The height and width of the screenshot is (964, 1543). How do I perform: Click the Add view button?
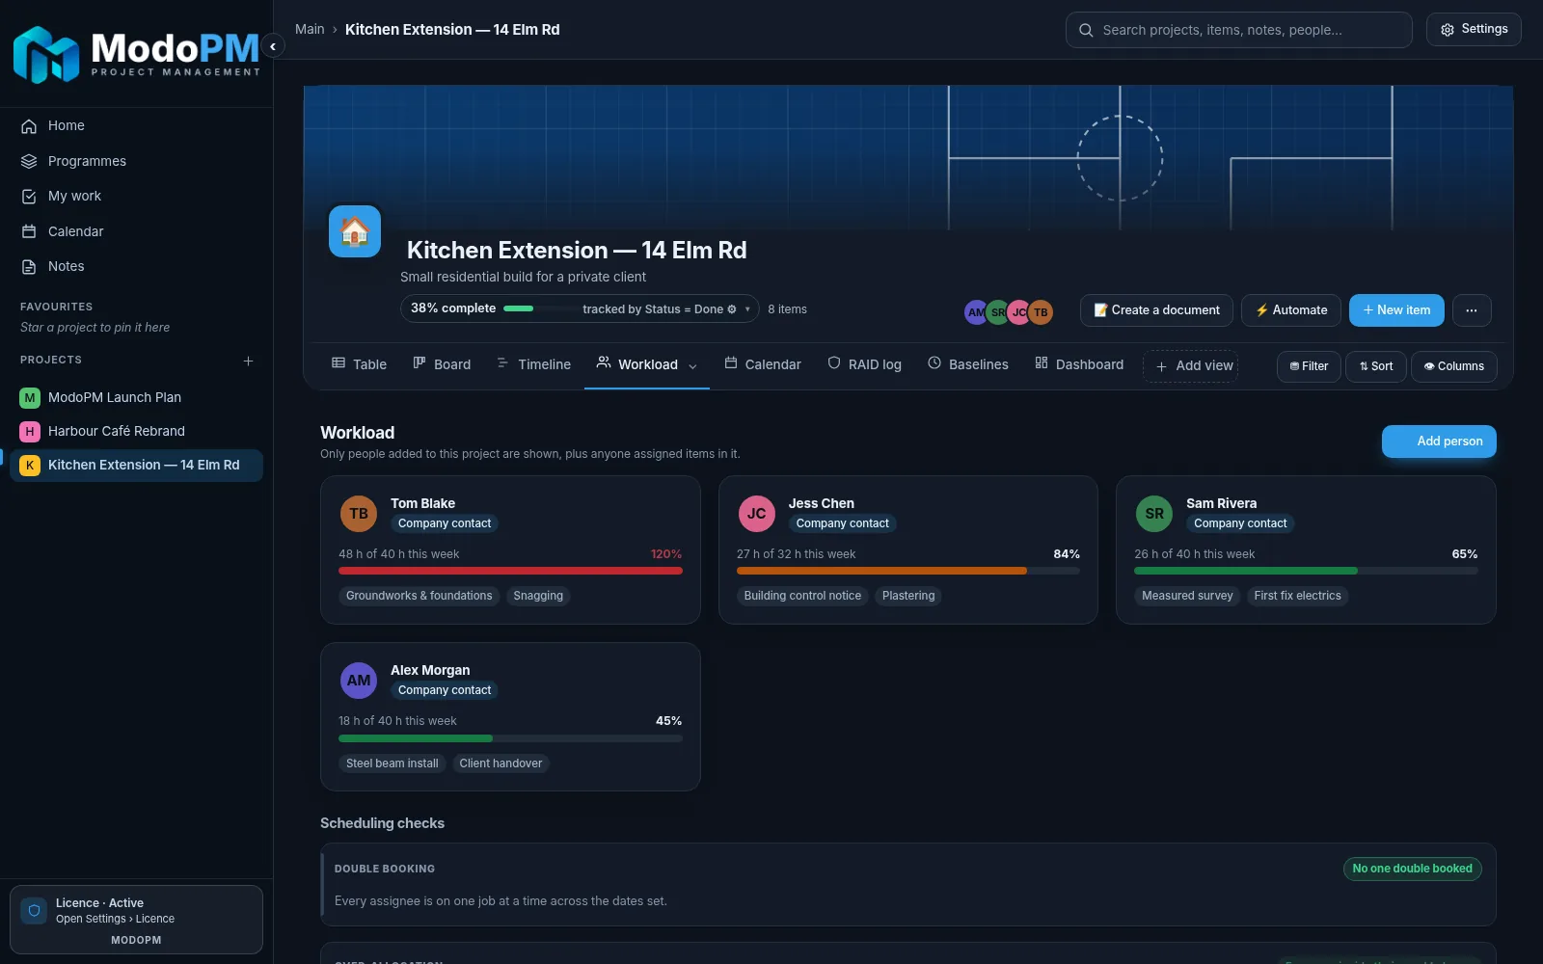1191,366
